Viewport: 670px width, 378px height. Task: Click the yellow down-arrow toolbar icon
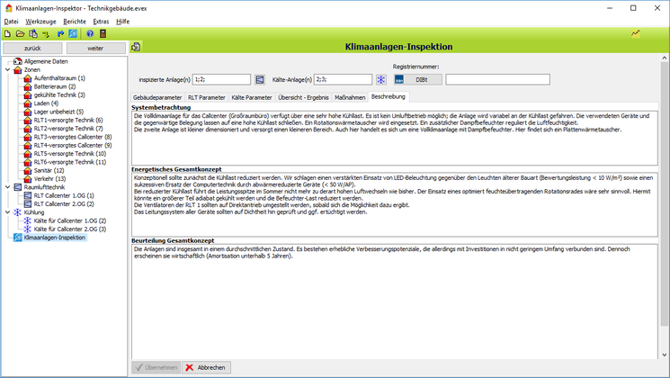tap(45, 34)
